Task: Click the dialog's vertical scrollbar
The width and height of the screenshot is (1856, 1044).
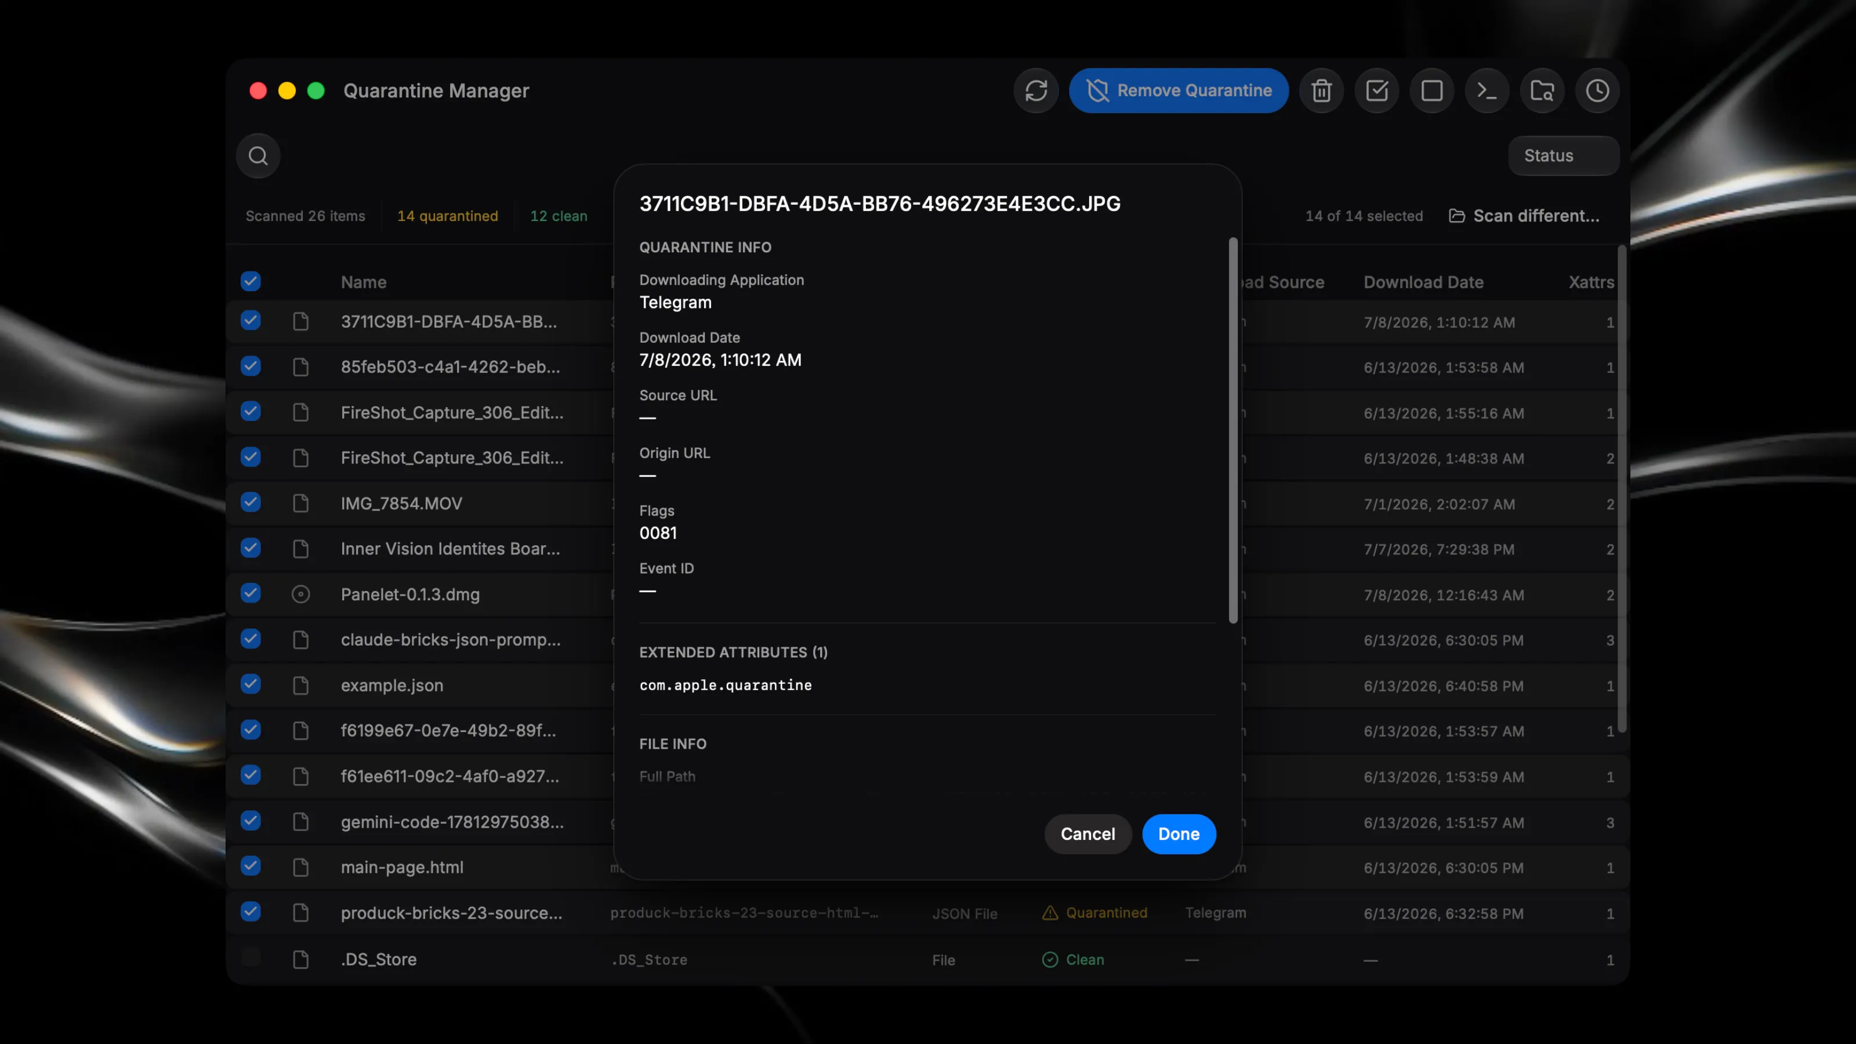Action: (x=1232, y=431)
